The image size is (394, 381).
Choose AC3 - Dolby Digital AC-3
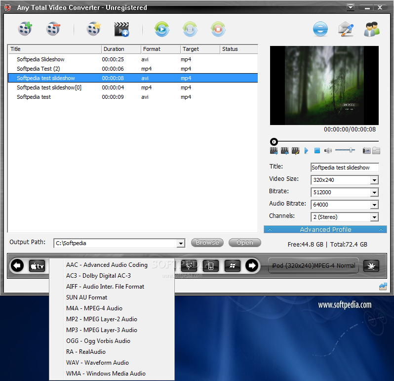pos(112,276)
